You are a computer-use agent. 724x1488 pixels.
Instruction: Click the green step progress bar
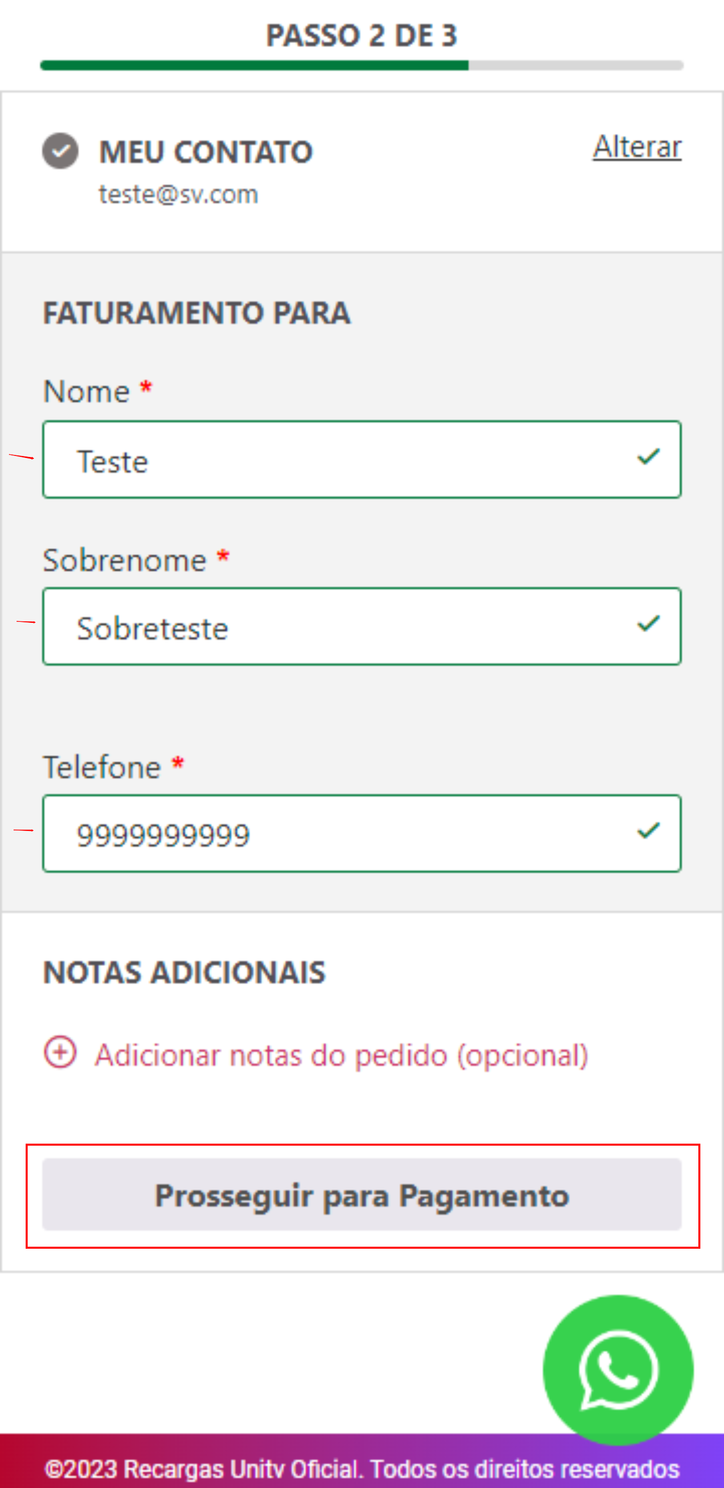coord(254,65)
